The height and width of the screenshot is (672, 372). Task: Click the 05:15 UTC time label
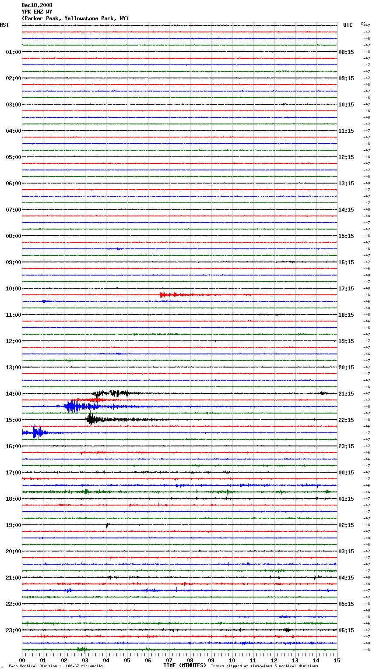coord(346,604)
